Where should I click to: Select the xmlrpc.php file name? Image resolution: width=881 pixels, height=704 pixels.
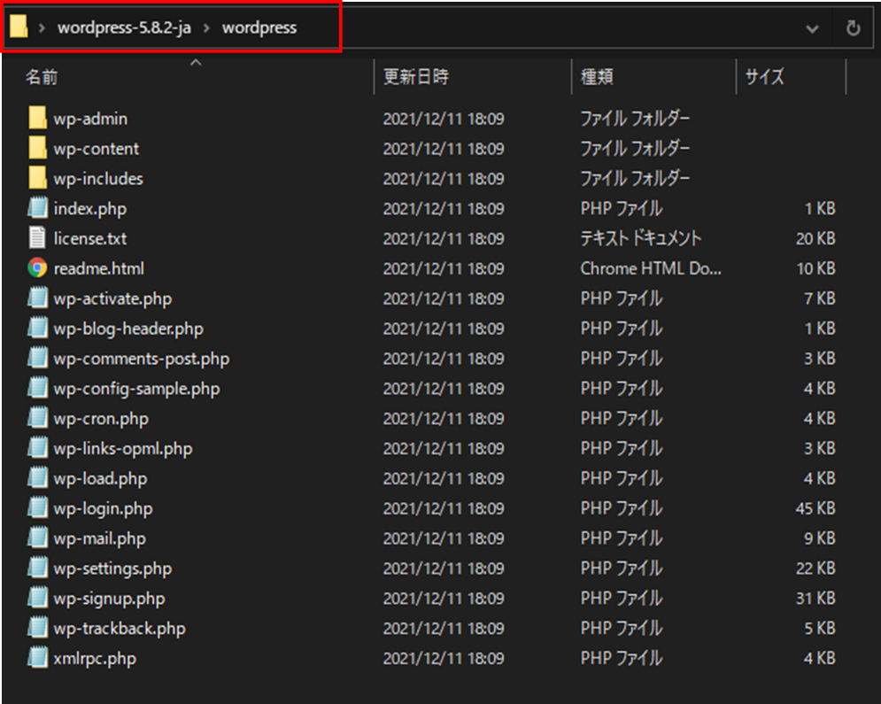(95, 659)
